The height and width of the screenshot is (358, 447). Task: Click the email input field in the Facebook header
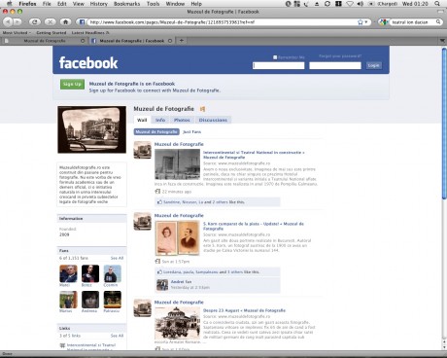[279, 65]
